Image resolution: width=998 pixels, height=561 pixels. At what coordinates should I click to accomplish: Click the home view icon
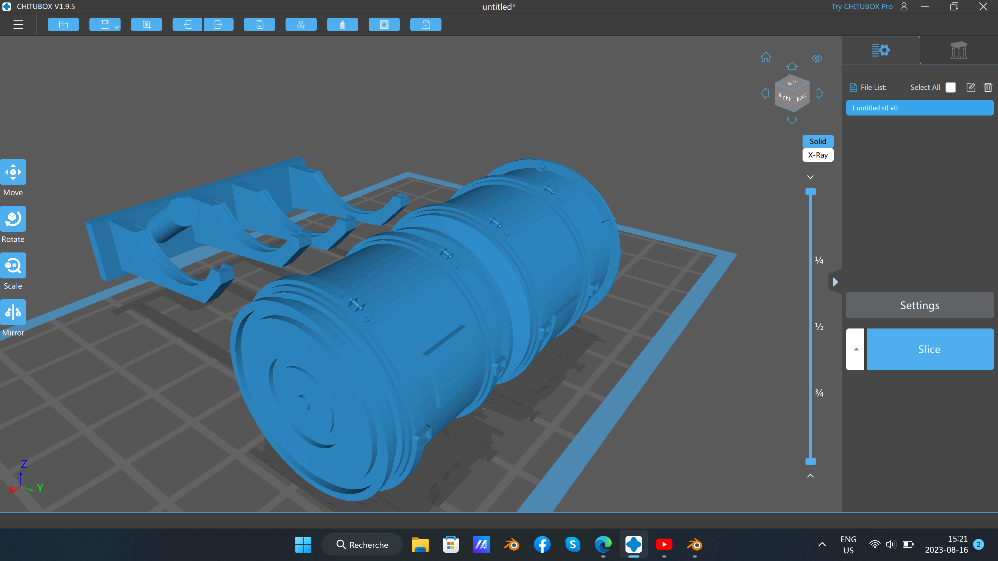(x=765, y=57)
